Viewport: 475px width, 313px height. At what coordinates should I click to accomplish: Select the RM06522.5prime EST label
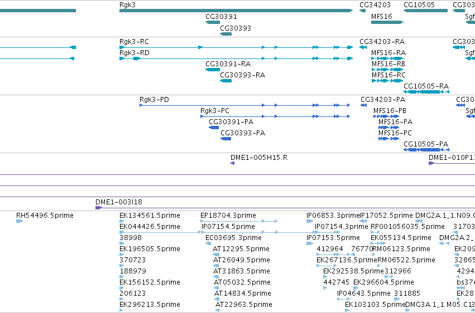pyautogui.click(x=406, y=261)
